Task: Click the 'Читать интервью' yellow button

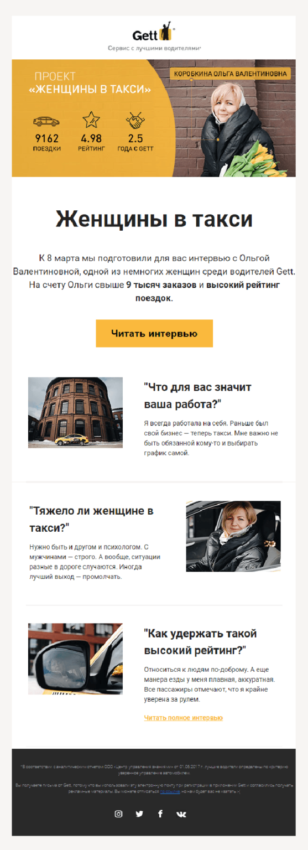Action: 154,333
